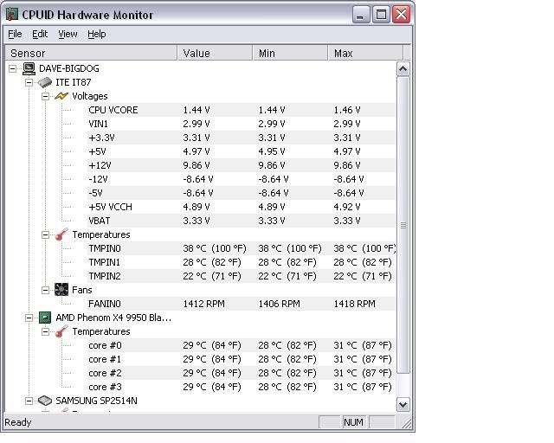The width and height of the screenshot is (554, 443).
Task: Select the VIN1 voltage row
Action: [x=242, y=124]
